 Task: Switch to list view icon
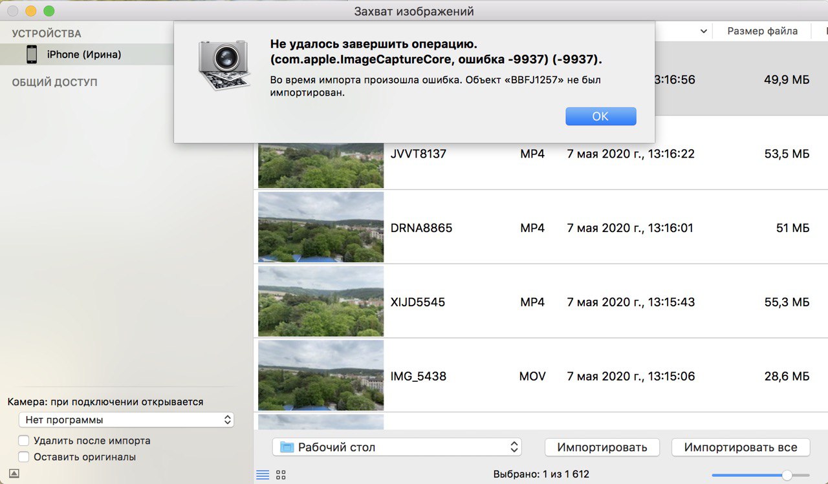263,475
